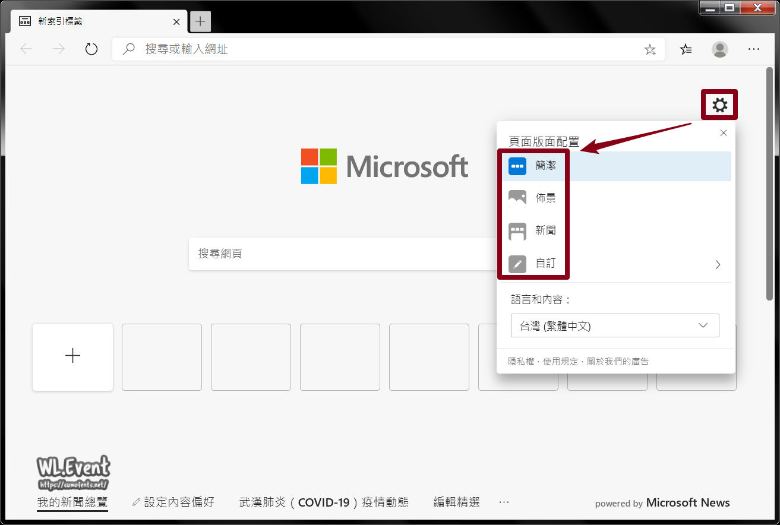Expand the 自訂 submenu chevron
Screen dimensions: 780x525
(x=718, y=264)
